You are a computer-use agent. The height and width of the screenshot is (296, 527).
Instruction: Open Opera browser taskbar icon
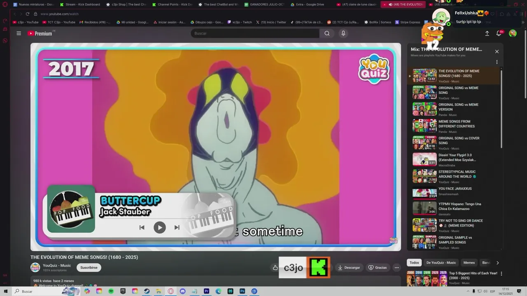tap(170, 291)
